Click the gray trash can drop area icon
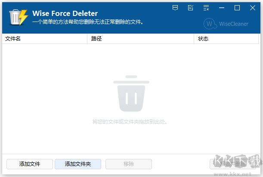 point(131,93)
